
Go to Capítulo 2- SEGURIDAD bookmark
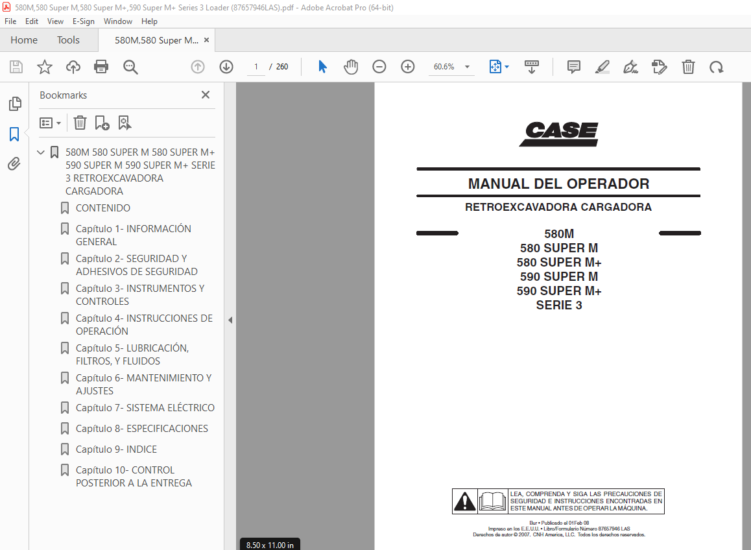coord(136,265)
